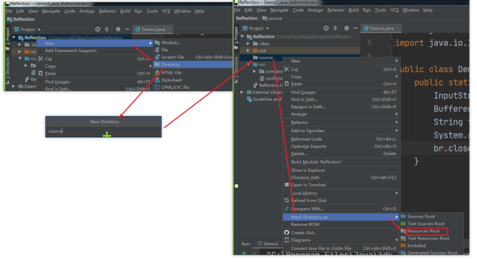The image size is (477, 263).
Task: Select Test Resources Root in submenu
Action: pos(428,238)
